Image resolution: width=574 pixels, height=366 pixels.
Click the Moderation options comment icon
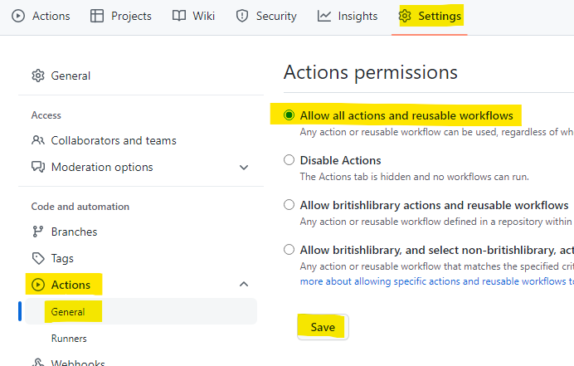38,167
